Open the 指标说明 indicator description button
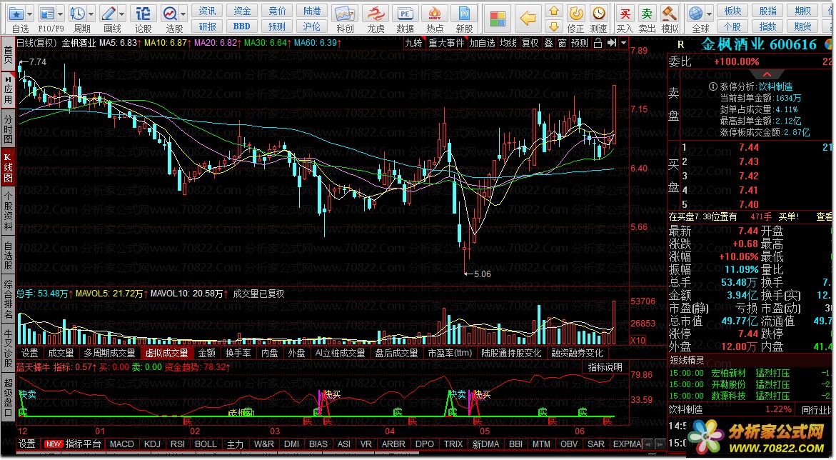The image size is (836, 460). coord(605,367)
